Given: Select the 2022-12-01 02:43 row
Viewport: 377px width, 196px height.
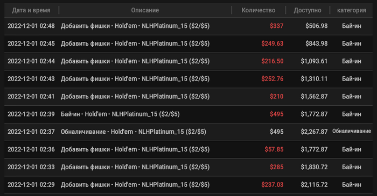Looking at the screenshot, I should (188, 79).
